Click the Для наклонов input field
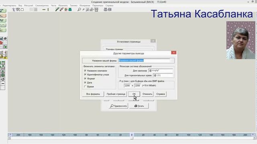This screenshot has width=257, height=144. point(161,71)
